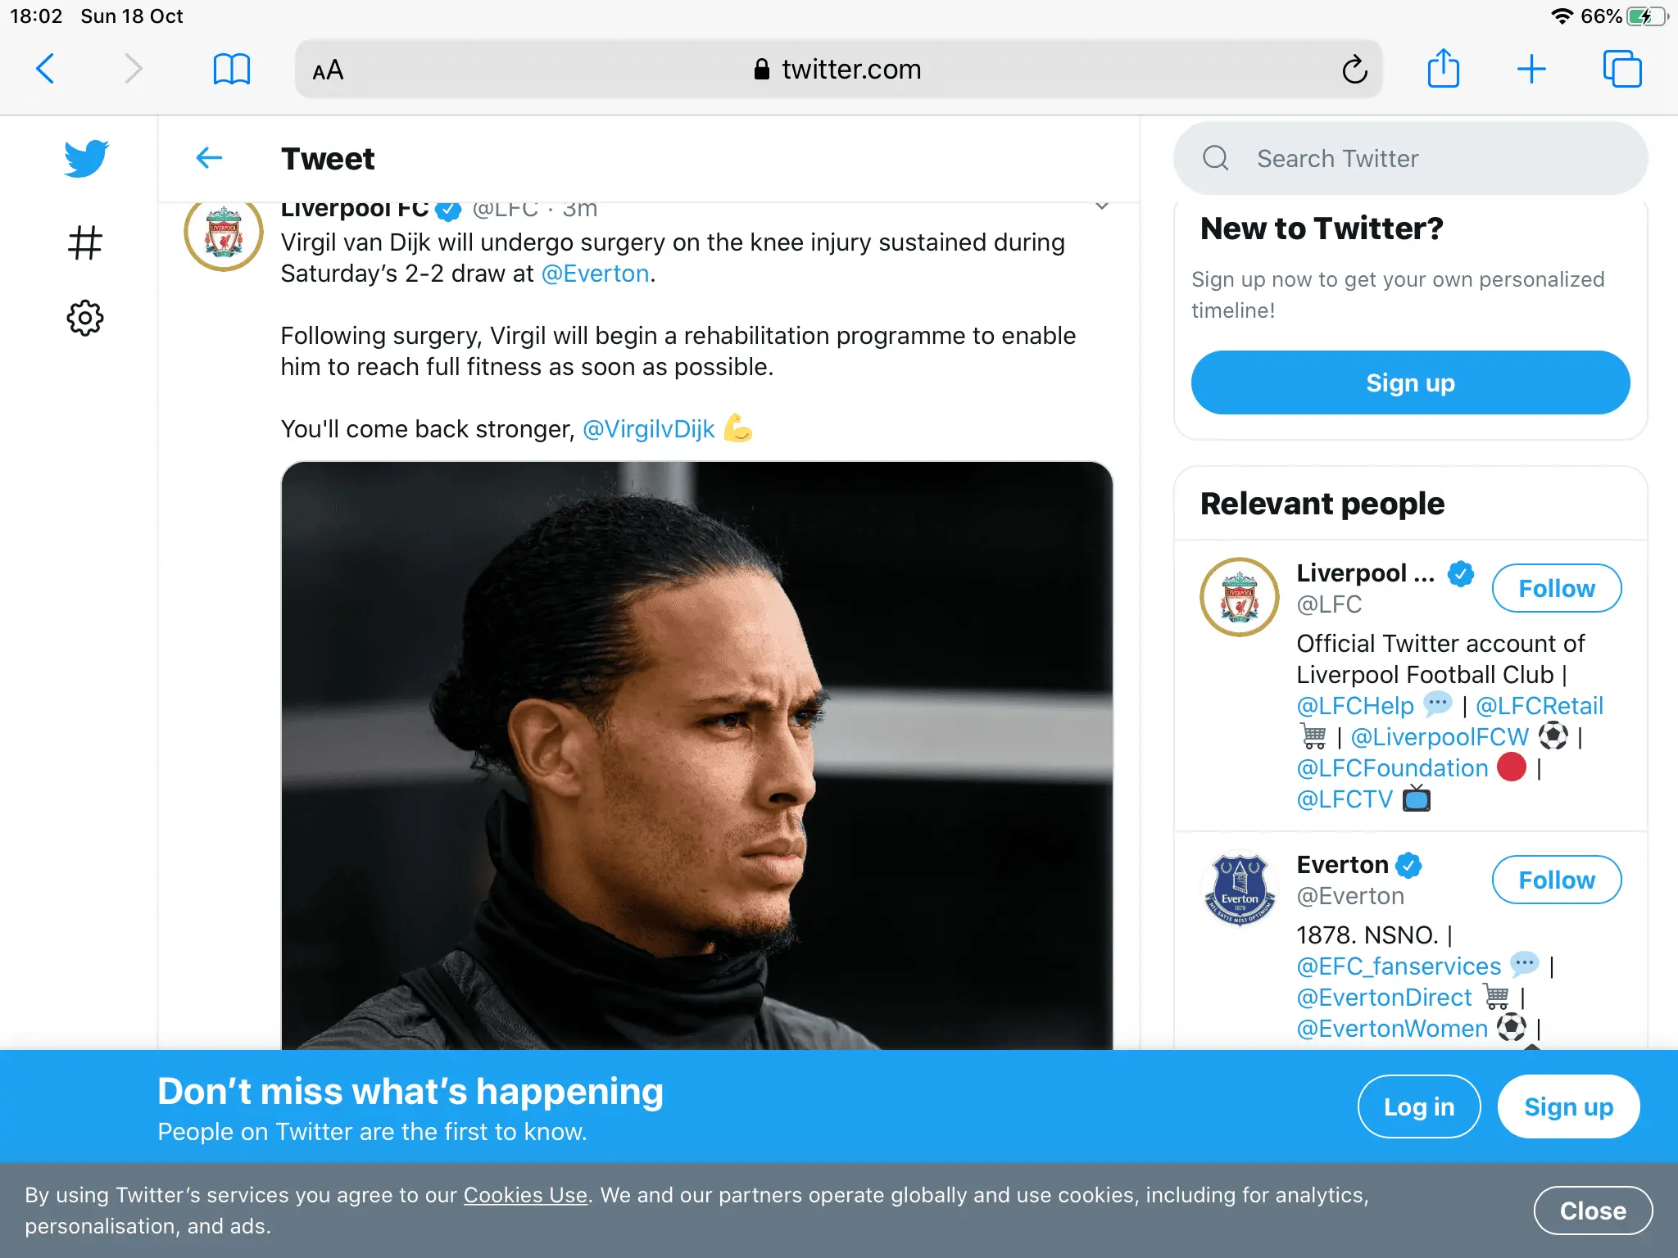The width and height of the screenshot is (1678, 1258).
Task: Open a new Safari tab
Action: click(1531, 69)
